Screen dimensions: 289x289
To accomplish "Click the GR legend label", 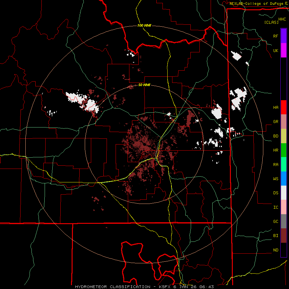I will pyautogui.click(x=276, y=122).
